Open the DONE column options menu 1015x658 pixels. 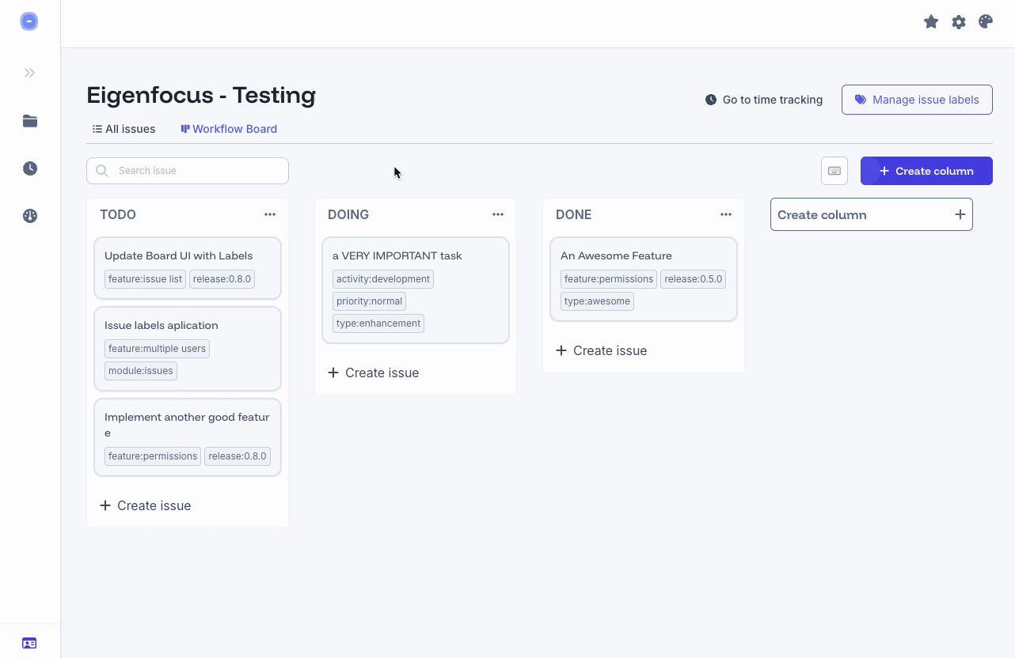(726, 214)
